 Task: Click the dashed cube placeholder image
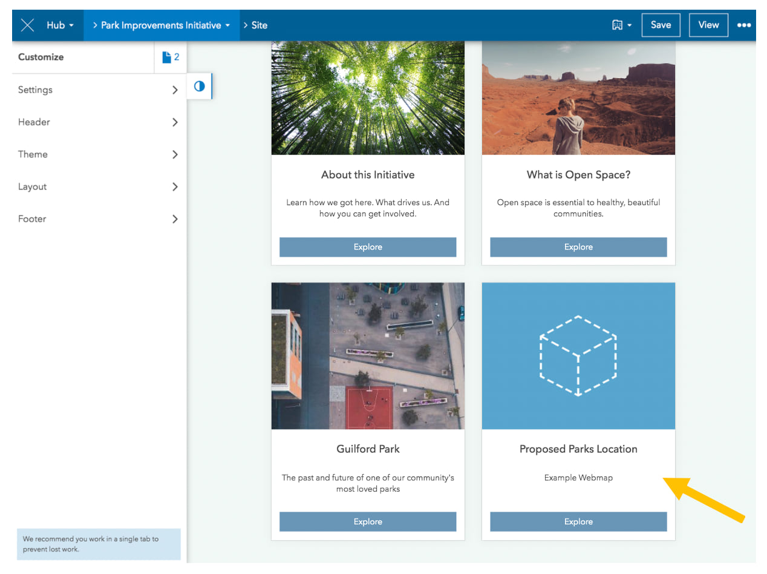[x=578, y=356]
